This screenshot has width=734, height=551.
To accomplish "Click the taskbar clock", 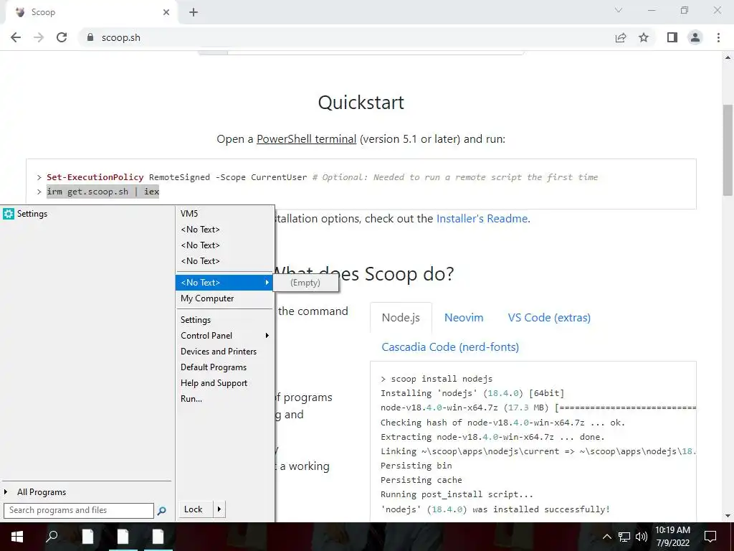I will tap(672, 537).
